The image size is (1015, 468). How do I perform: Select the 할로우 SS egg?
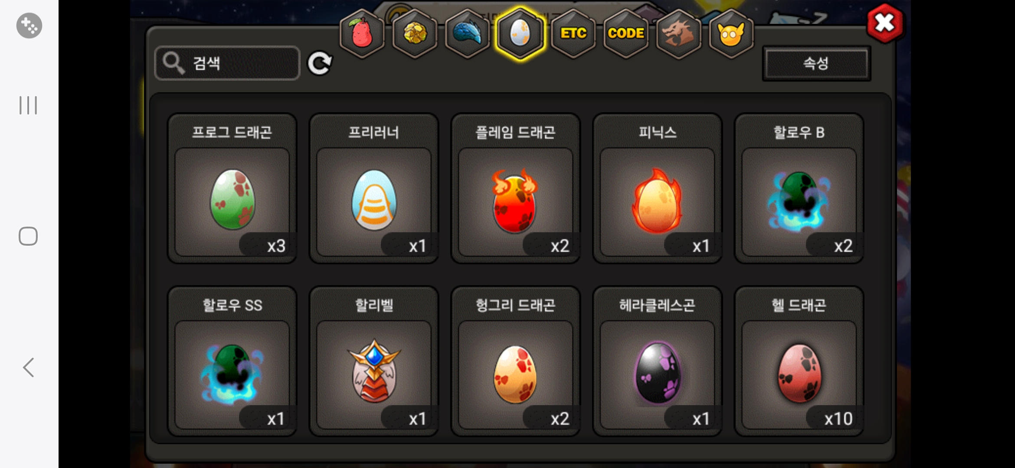click(232, 361)
